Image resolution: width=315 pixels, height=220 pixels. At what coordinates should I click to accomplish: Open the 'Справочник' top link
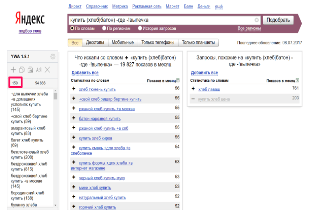(97, 6)
